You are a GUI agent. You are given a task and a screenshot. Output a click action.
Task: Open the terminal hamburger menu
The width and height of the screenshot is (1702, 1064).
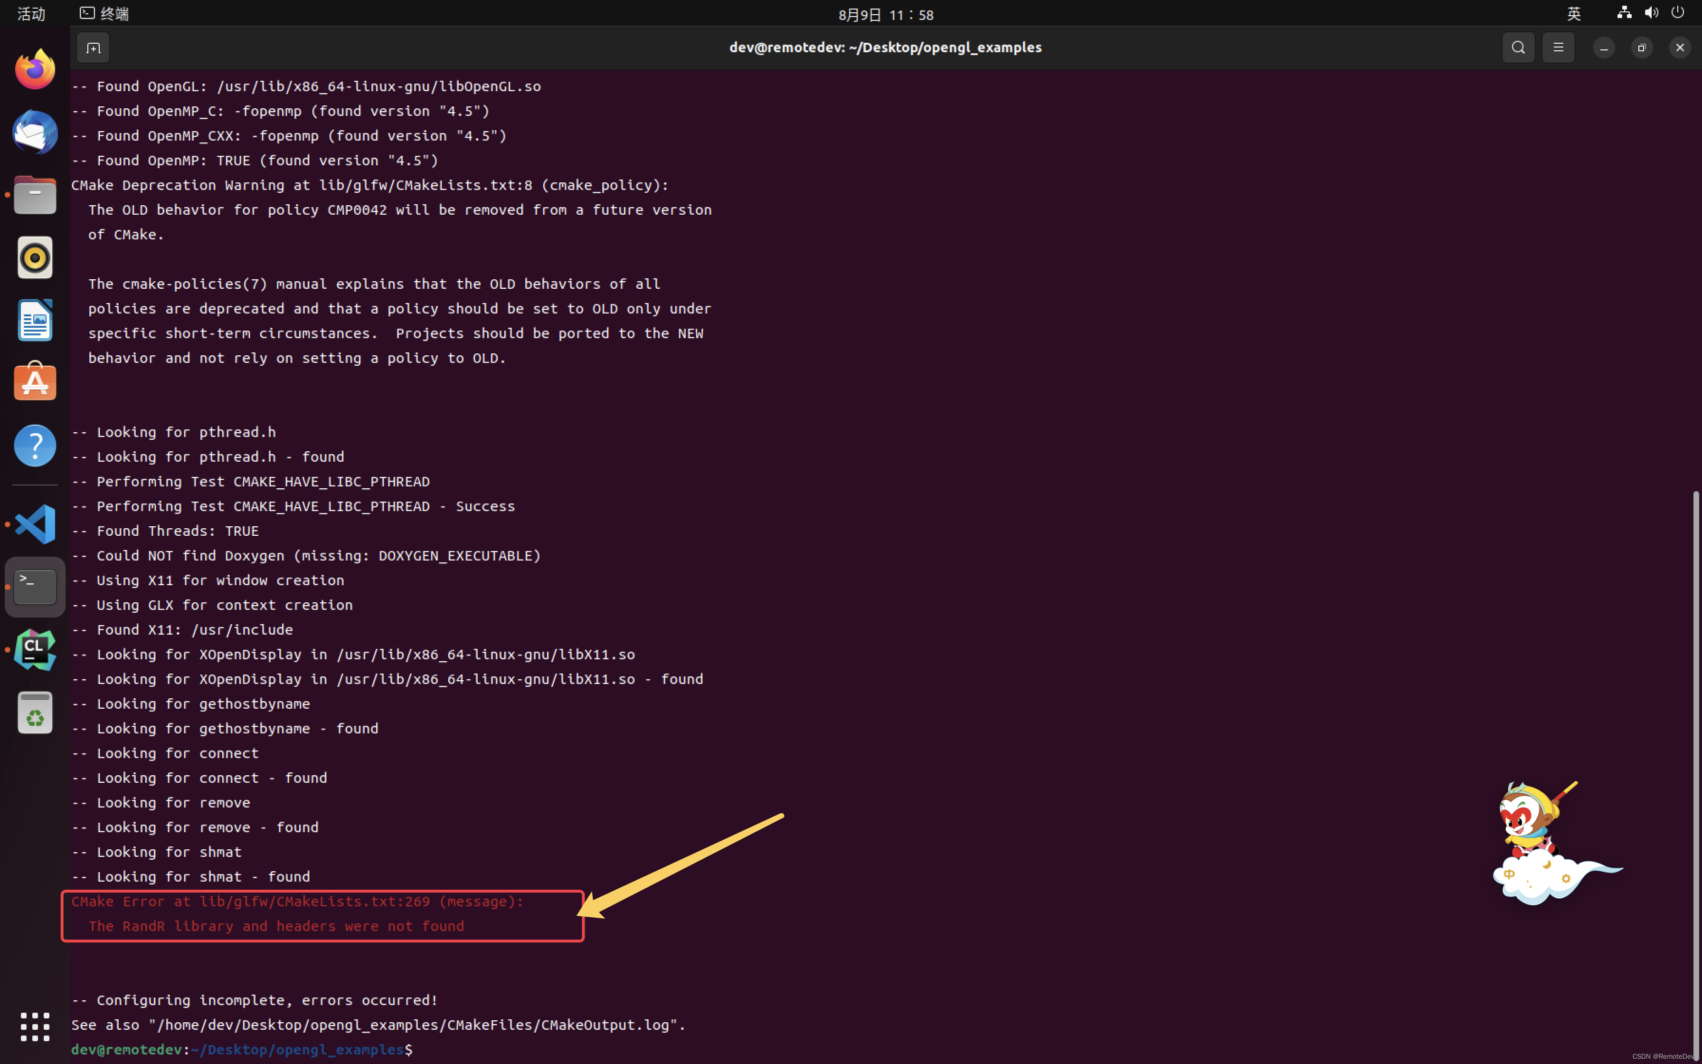(1559, 48)
